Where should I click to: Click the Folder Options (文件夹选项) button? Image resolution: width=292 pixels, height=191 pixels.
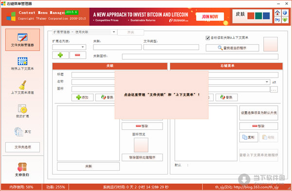tap(22, 147)
